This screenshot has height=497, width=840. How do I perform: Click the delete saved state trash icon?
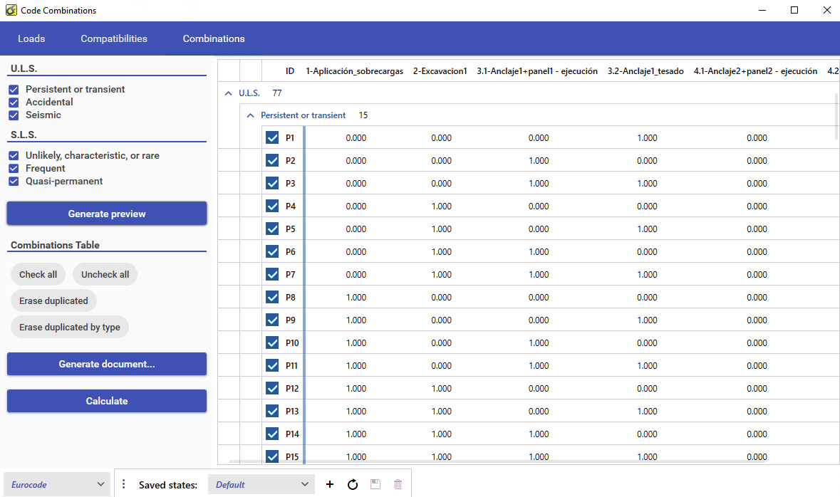click(x=398, y=484)
